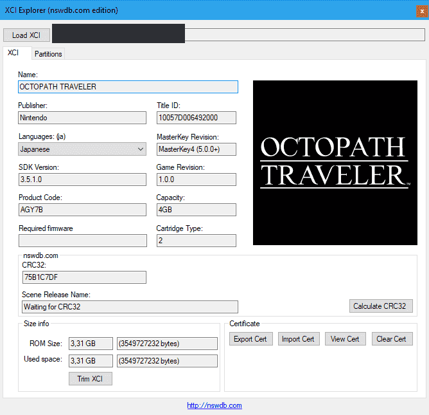Click the Import Cert button
The height and width of the screenshot is (415, 429).
pyautogui.click(x=299, y=339)
